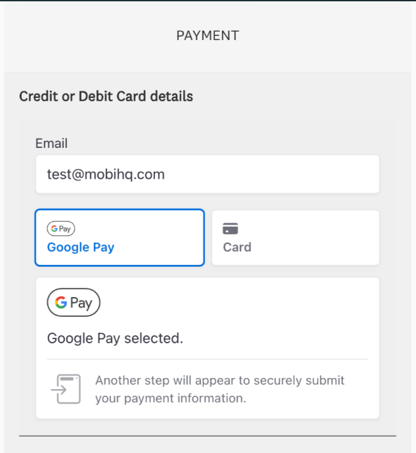
Task: Click the blue "Google Pay" tab label
Action: point(81,247)
